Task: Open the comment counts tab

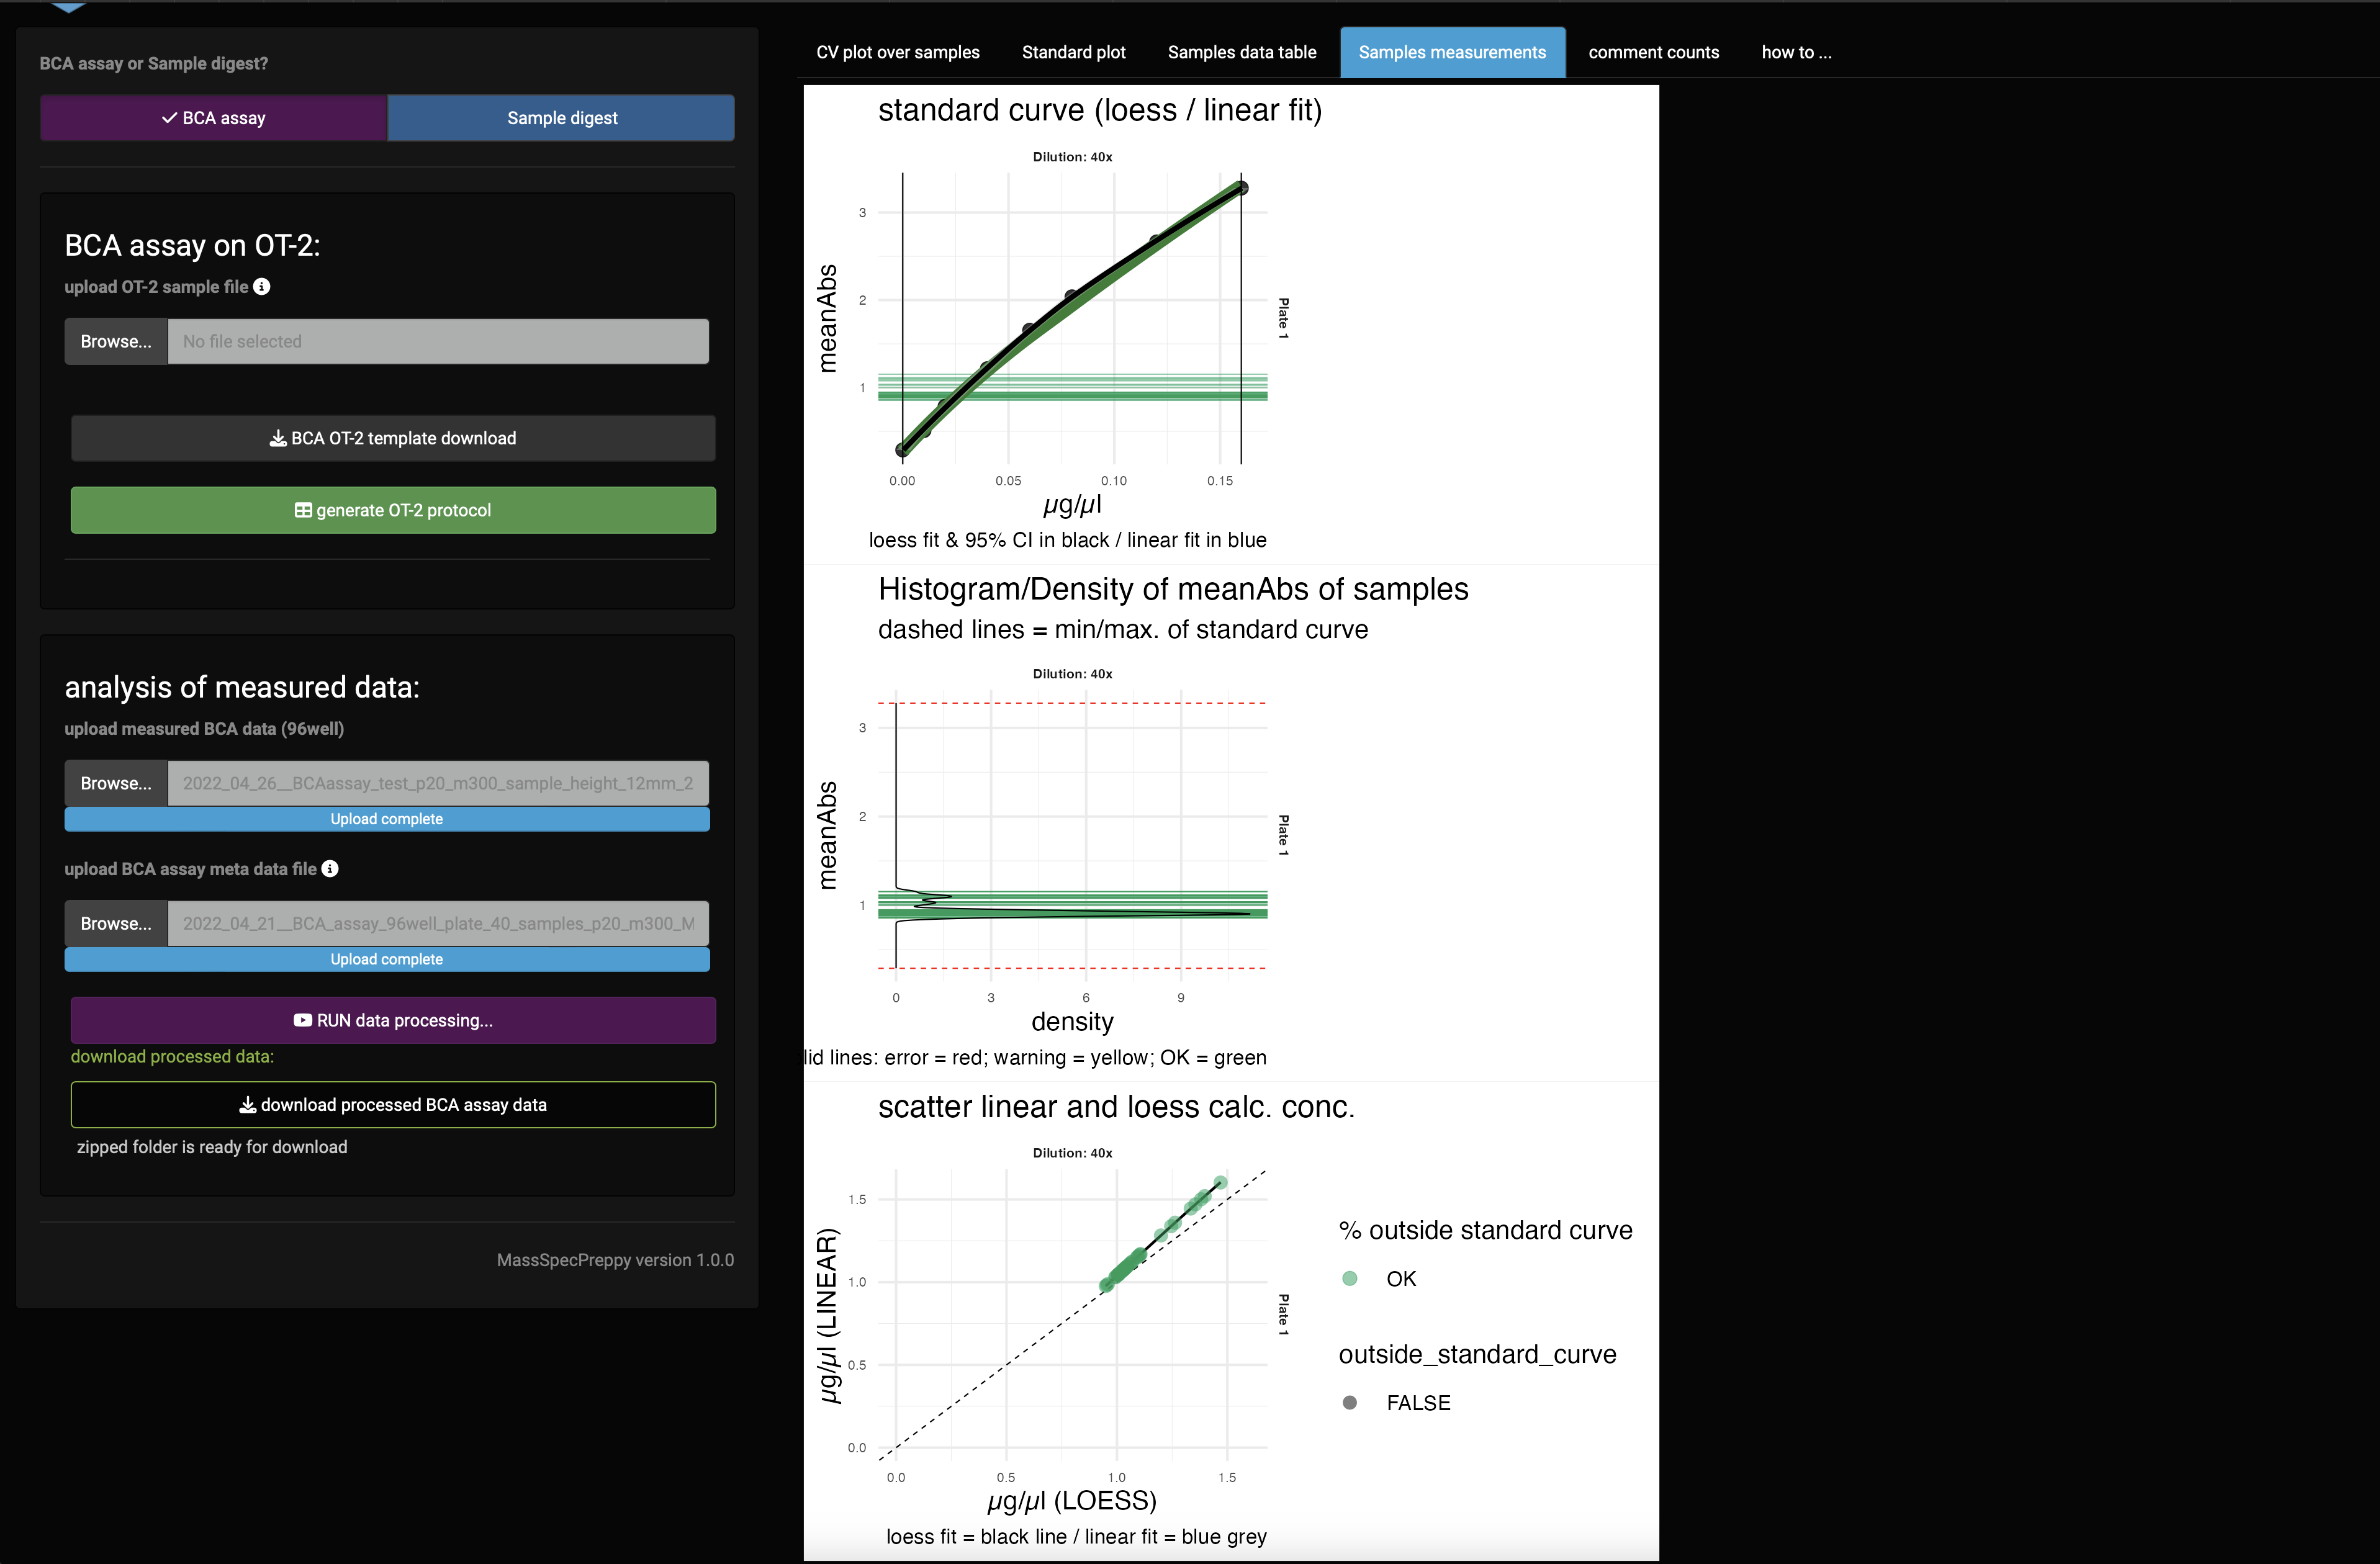Action: (1653, 52)
